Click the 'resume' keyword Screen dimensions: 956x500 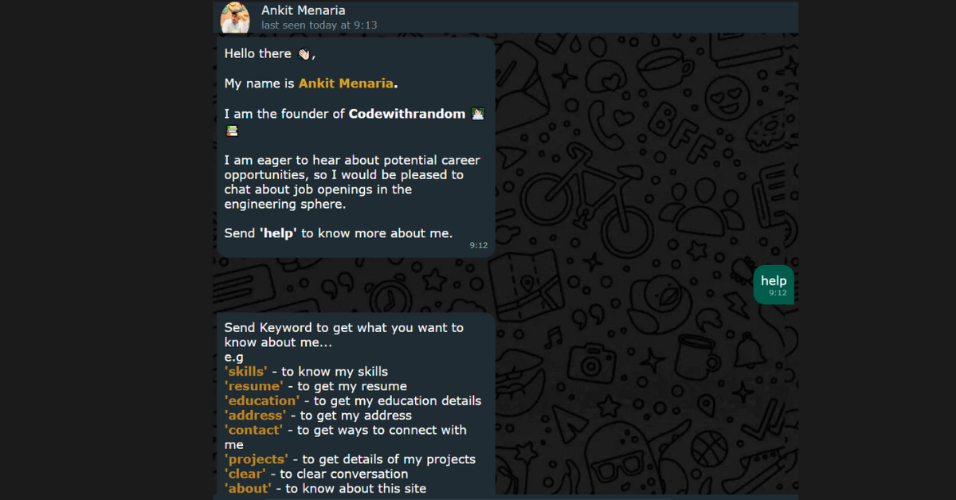click(x=253, y=386)
